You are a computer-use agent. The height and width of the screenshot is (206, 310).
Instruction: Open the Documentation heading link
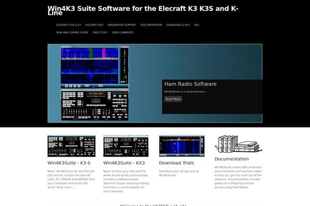(x=231, y=159)
